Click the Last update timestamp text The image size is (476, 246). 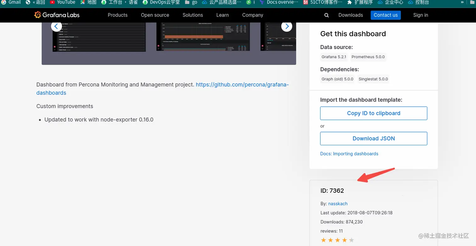click(356, 213)
